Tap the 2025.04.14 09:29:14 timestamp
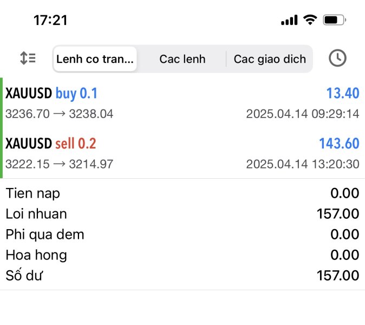 click(302, 114)
